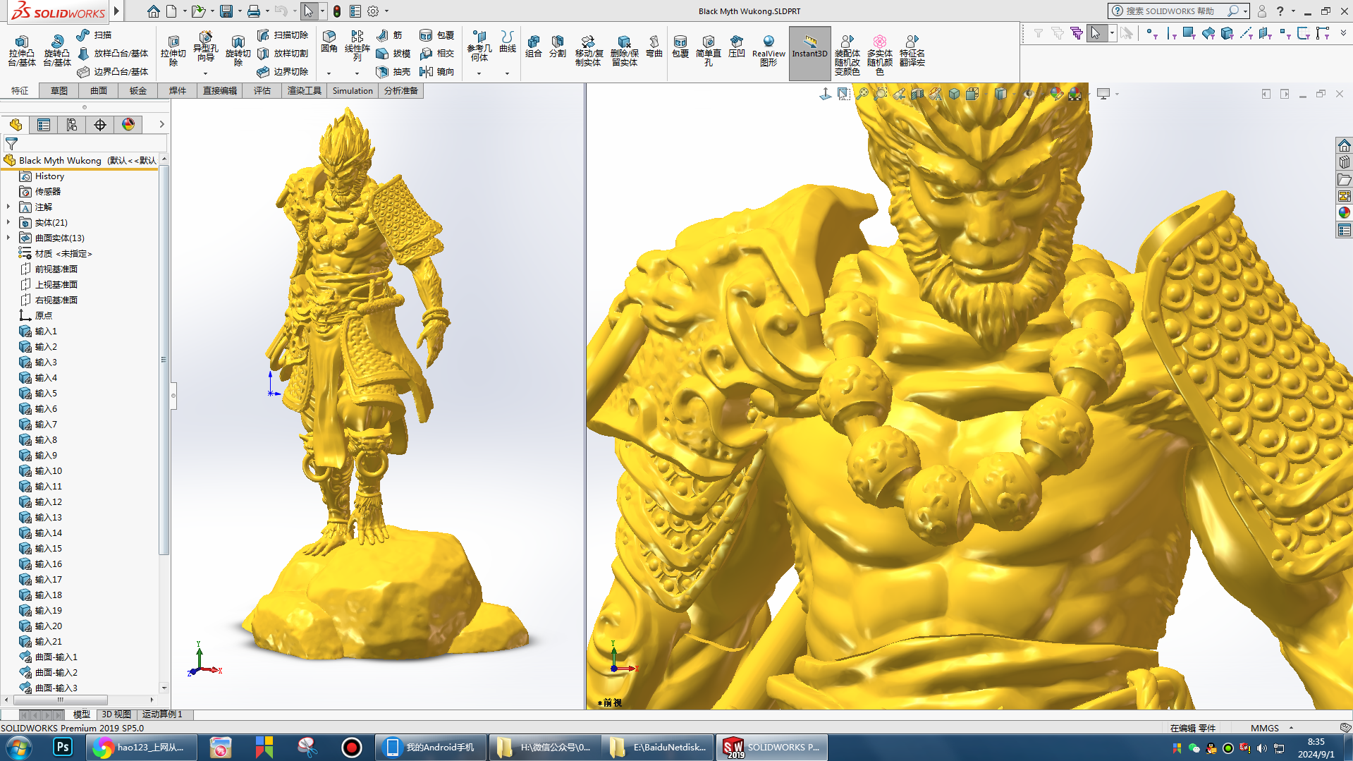Open the DimXpertManager panel tab

click(x=100, y=125)
